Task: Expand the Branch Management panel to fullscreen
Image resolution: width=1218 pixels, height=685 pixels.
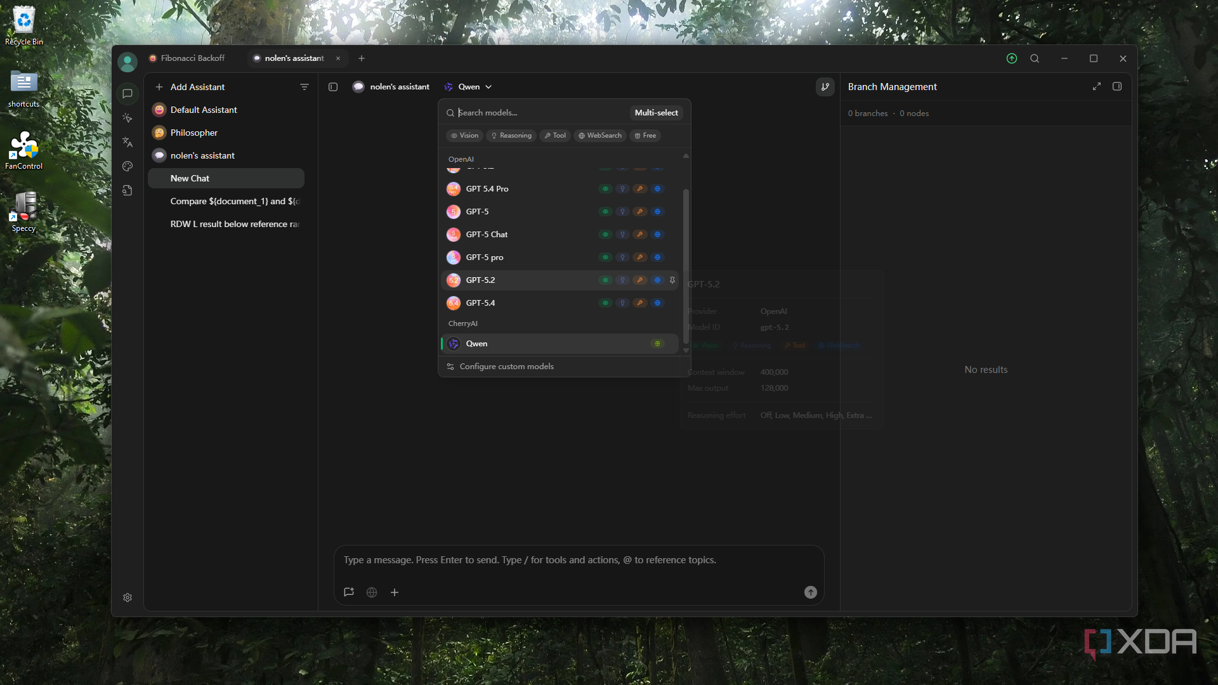Action: (x=1097, y=86)
